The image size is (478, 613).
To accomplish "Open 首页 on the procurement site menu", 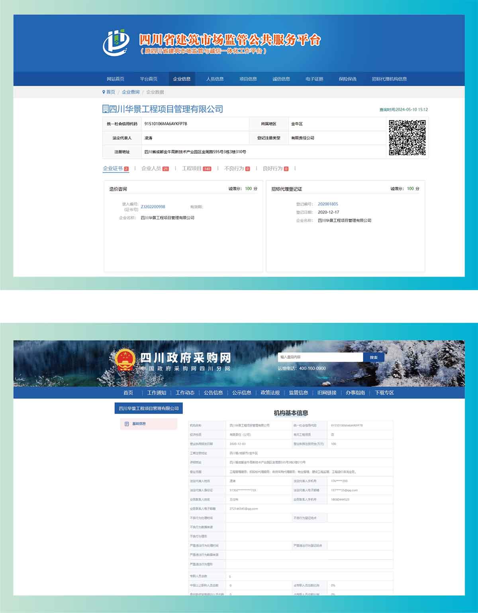I will coord(128,393).
